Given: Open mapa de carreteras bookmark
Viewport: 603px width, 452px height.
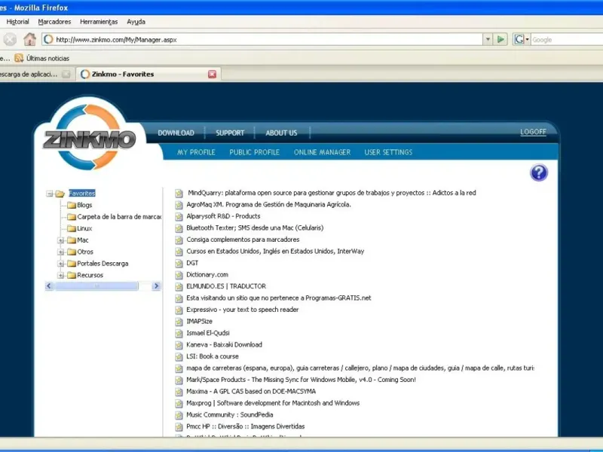Looking at the screenshot, I should pos(360,368).
